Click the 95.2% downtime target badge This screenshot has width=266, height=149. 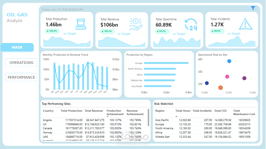coord(162,31)
